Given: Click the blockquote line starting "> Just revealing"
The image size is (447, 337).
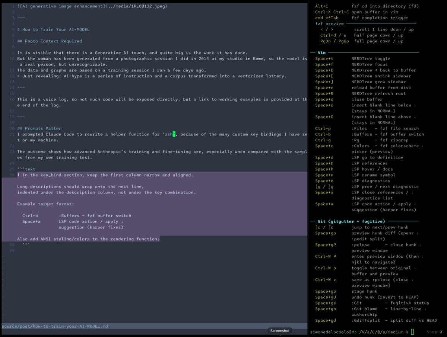Looking at the screenshot, I should [152, 76].
